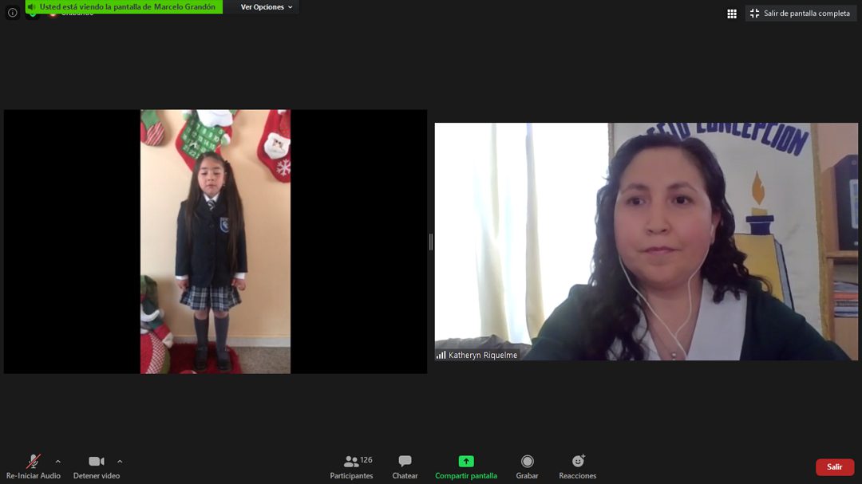Start recording with the Grabar button
The height and width of the screenshot is (484, 862).
tap(527, 462)
